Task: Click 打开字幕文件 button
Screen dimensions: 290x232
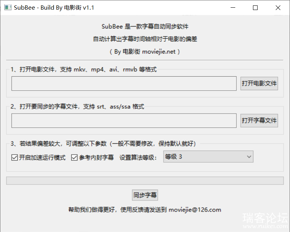Action: pyautogui.click(x=259, y=121)
